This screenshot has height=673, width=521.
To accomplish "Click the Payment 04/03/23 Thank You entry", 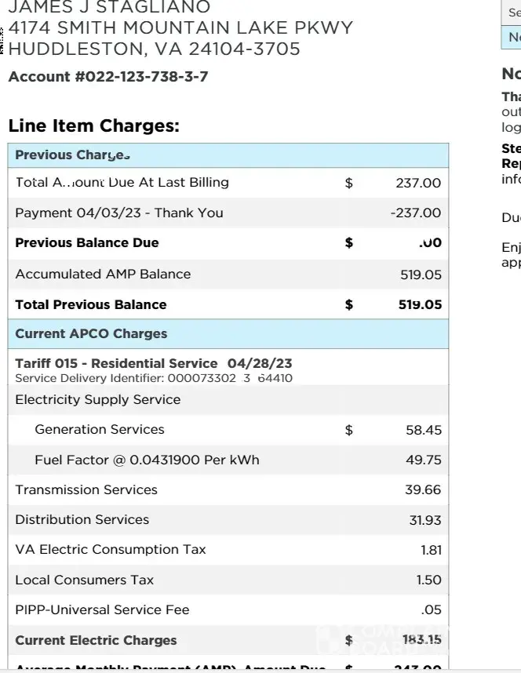I will click(119, 213).
